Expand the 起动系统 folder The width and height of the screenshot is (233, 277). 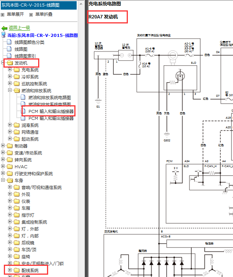coord(10,138)
